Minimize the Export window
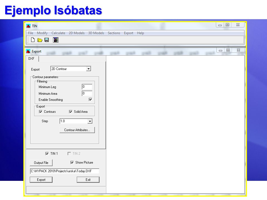Viewport: 267px width, 200px height. pyautogui.click(x=220, y=50)
